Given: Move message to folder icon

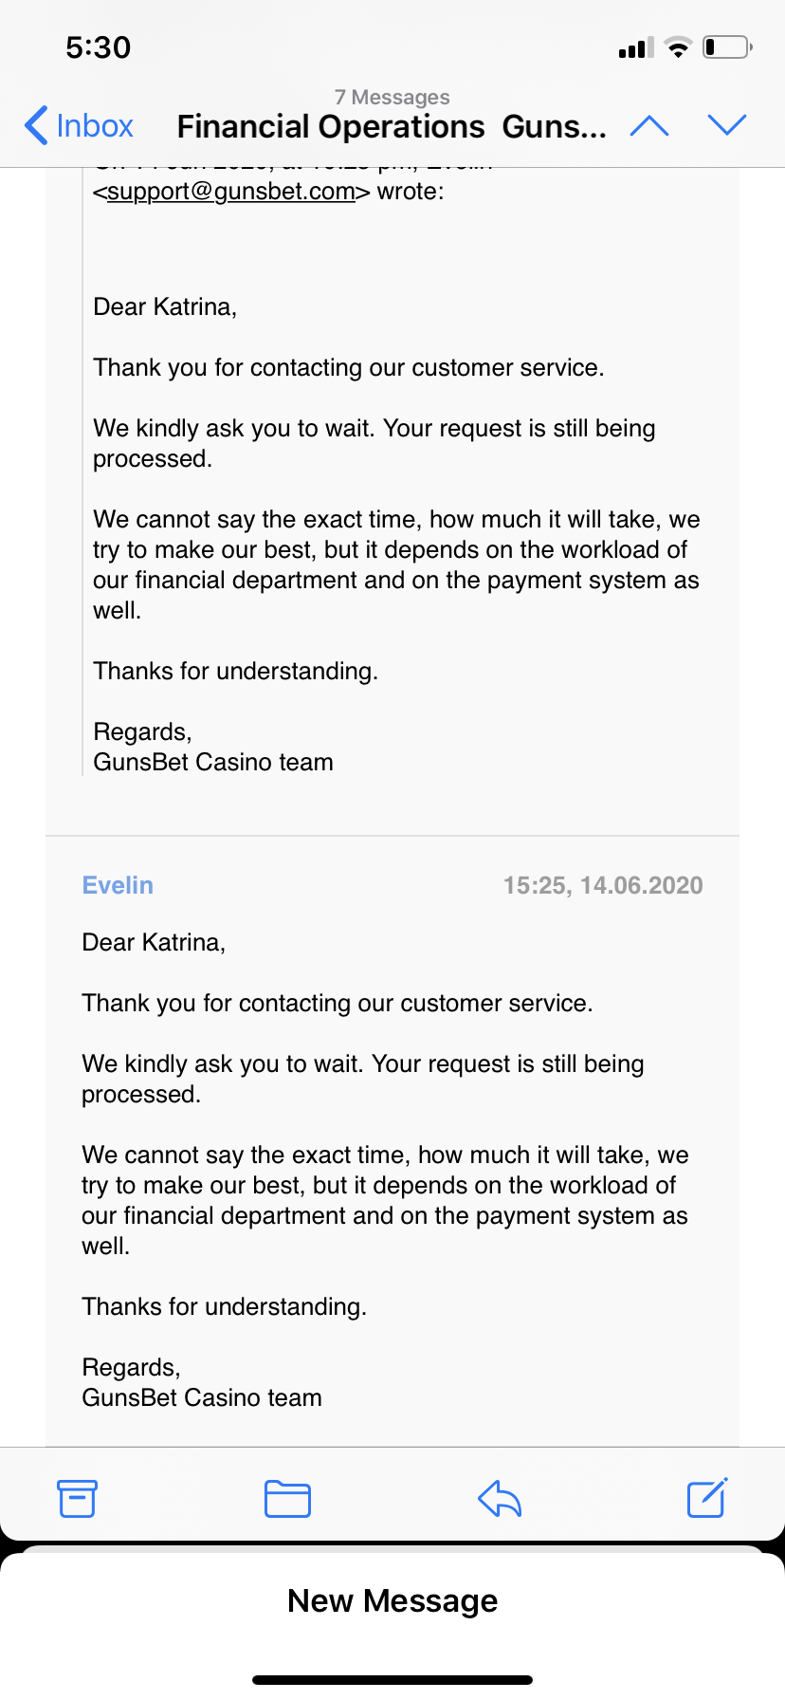Looking at the screenshot, I should click(287, 1499).
